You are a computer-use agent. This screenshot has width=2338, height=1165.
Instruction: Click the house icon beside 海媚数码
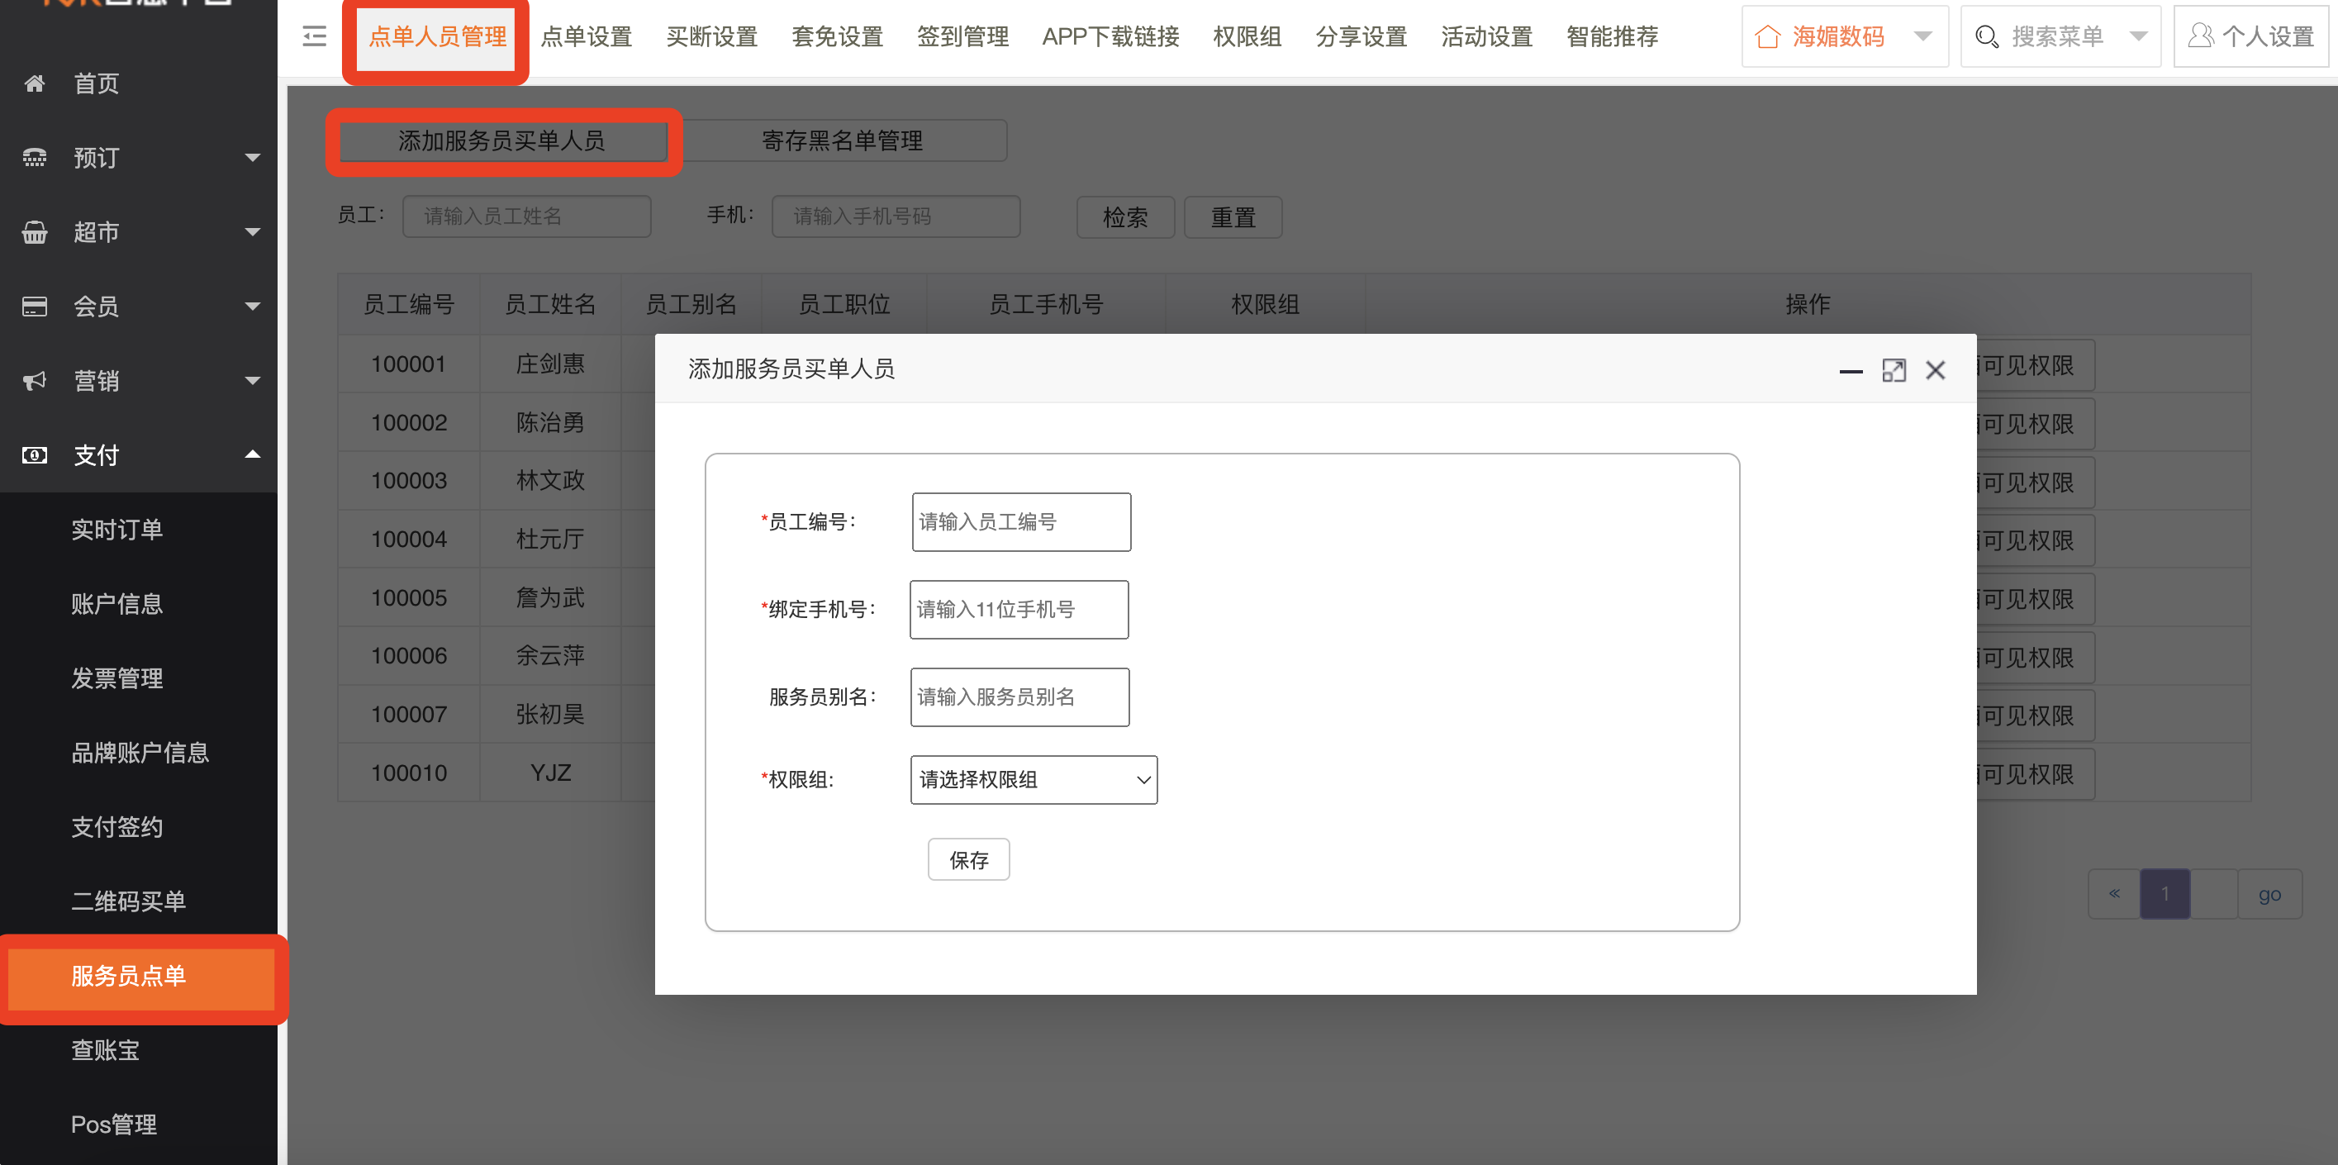[1767, 36]
